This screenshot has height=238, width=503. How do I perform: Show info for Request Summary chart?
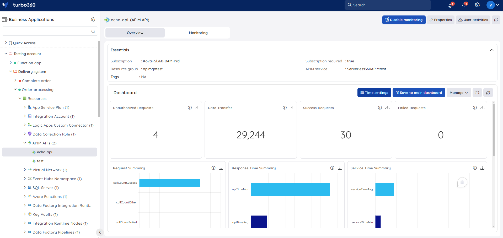click(x=213, y=168)
